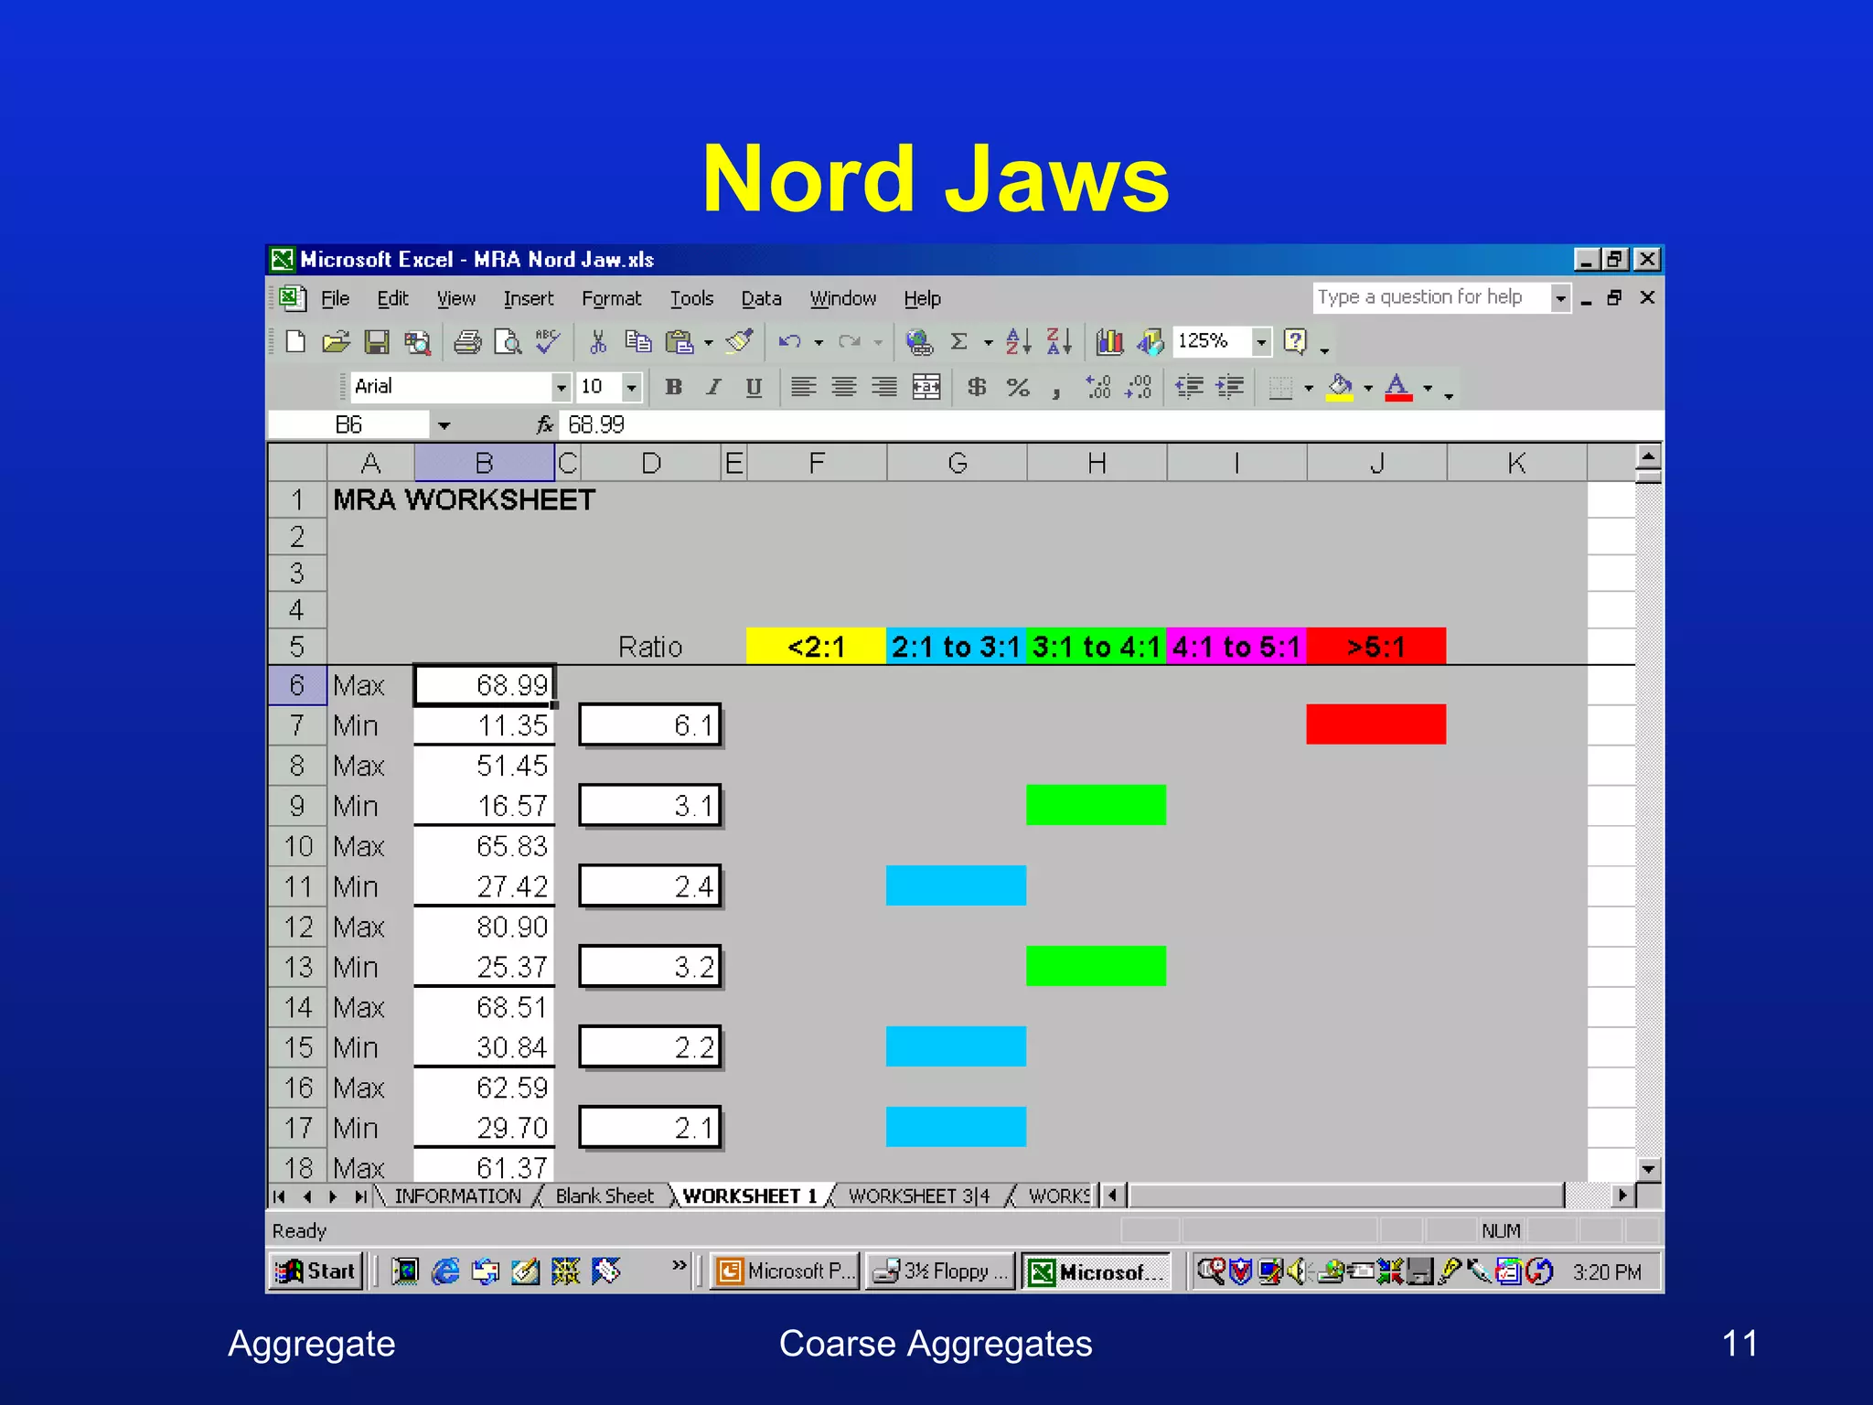The height and width of the screenshot is (1405, 1873).
Task: Paste using the clipboard icon
Action: coord(679,342)
